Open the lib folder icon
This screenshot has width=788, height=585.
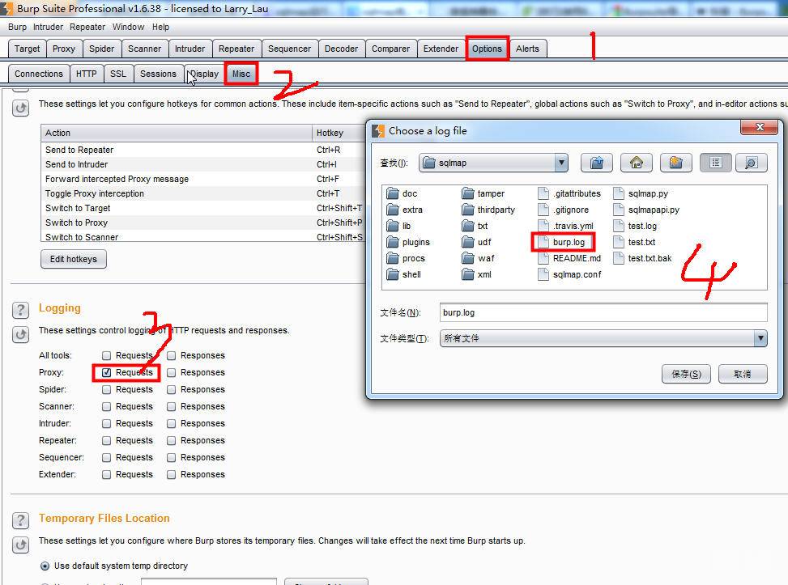pyautogui.click(x=393, y=226)
